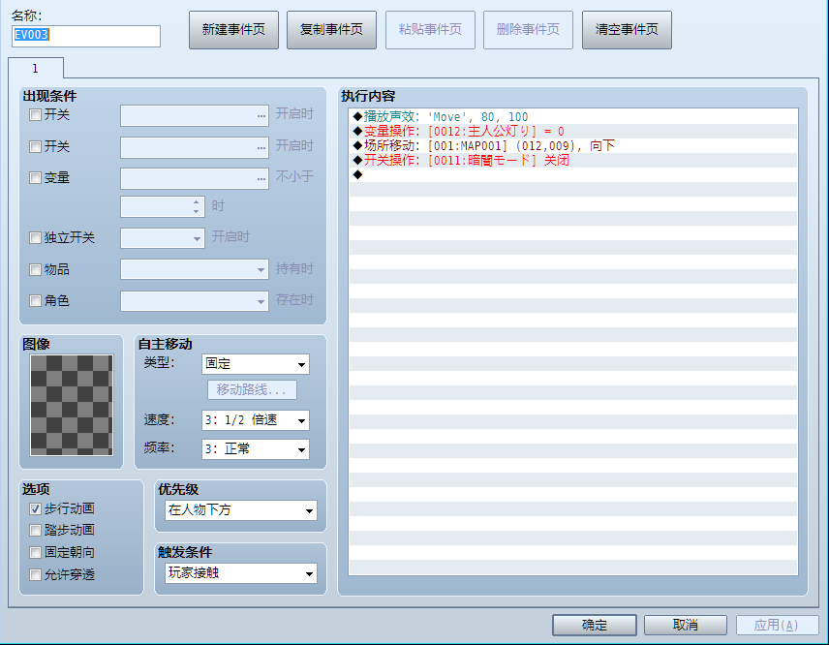Focus the 名称 field containing EV003
Viewport: 829px width, 645px height.
click(86, 36)
